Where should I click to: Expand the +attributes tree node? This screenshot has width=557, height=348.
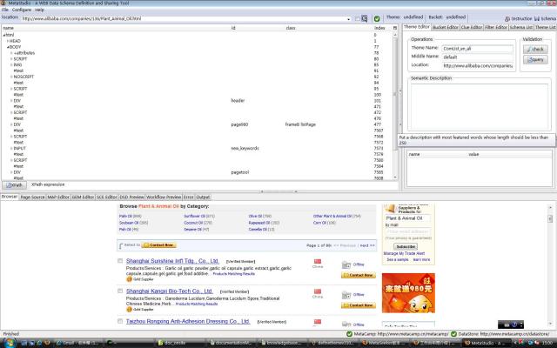(x=11, y=53)
